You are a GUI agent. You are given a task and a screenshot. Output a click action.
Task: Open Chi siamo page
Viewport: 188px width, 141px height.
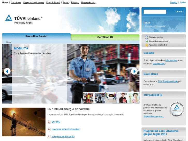[x=16, y=2]
